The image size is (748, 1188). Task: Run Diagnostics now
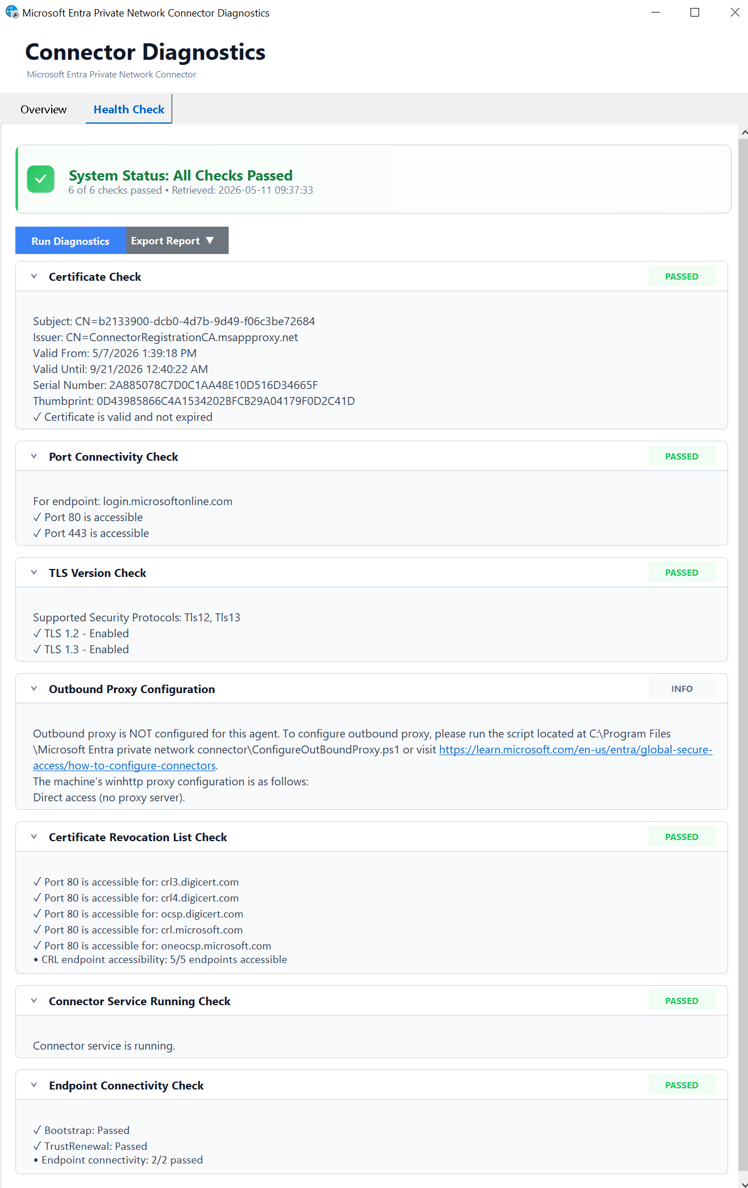coord(71,240)
